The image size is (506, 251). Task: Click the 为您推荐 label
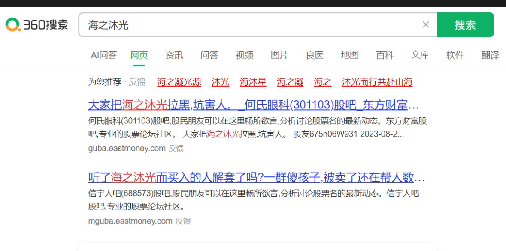pos(105,82)
